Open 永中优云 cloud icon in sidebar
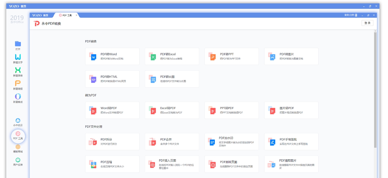388x178 pixels. click(18, 120)
